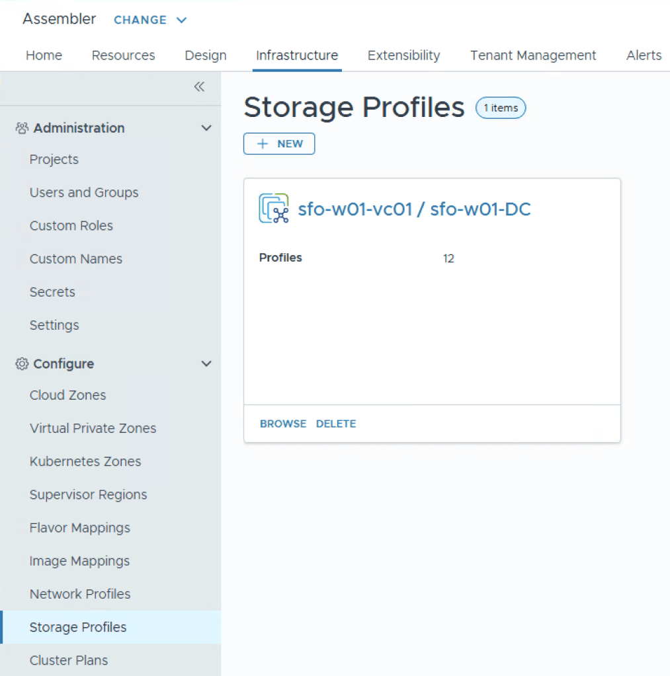Open the CHANGE service dropdown
Screen dimensions: 670x676
coord(150,20)
